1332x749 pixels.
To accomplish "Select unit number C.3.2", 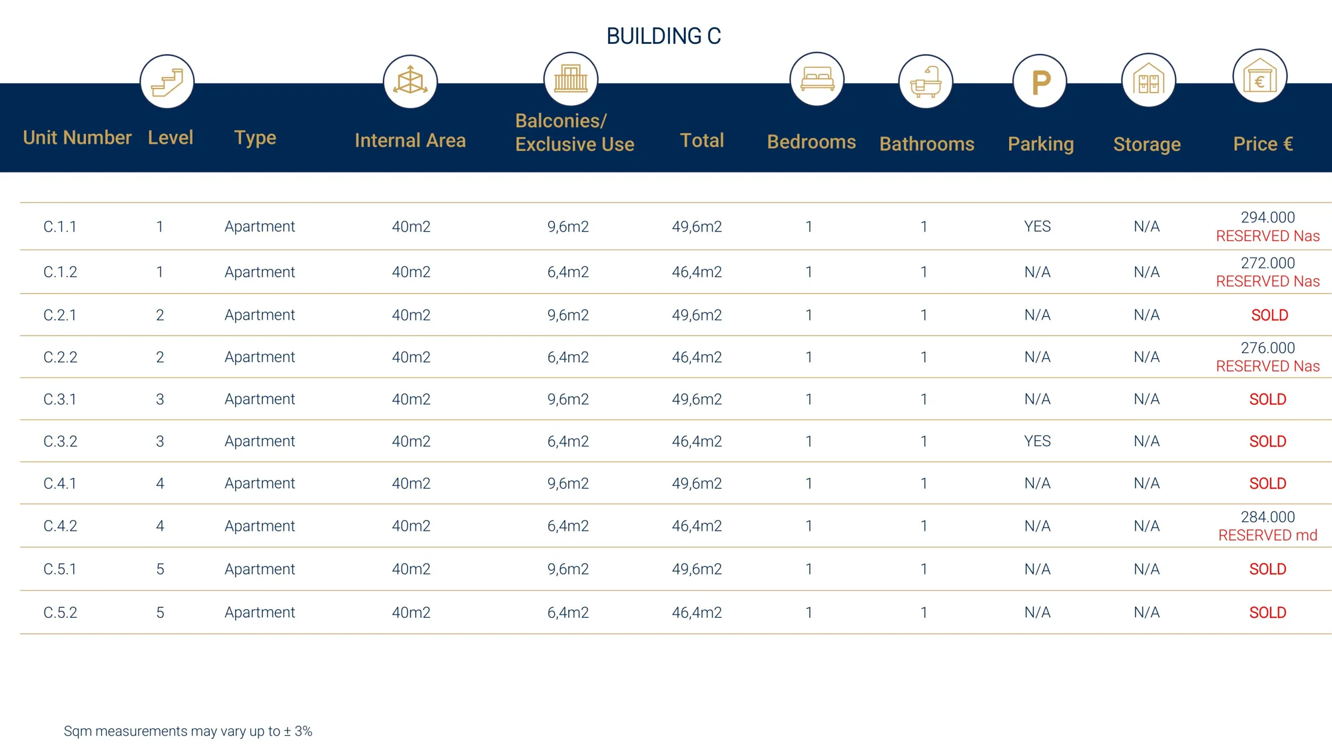I will 61,441.
